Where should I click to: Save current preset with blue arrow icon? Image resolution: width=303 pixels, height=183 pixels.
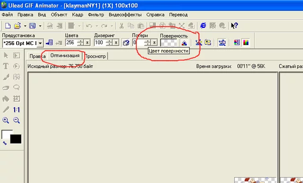pyautogui.click(x=49, y=43)
